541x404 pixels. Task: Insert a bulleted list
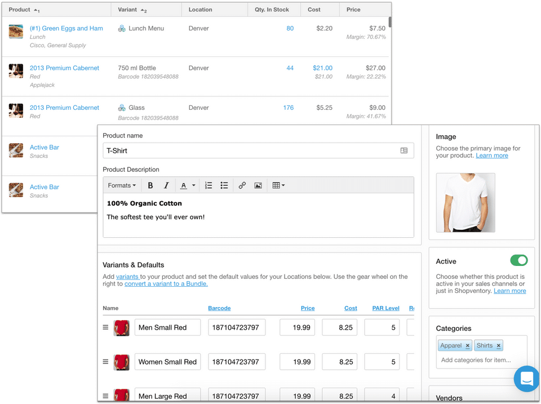224,185
